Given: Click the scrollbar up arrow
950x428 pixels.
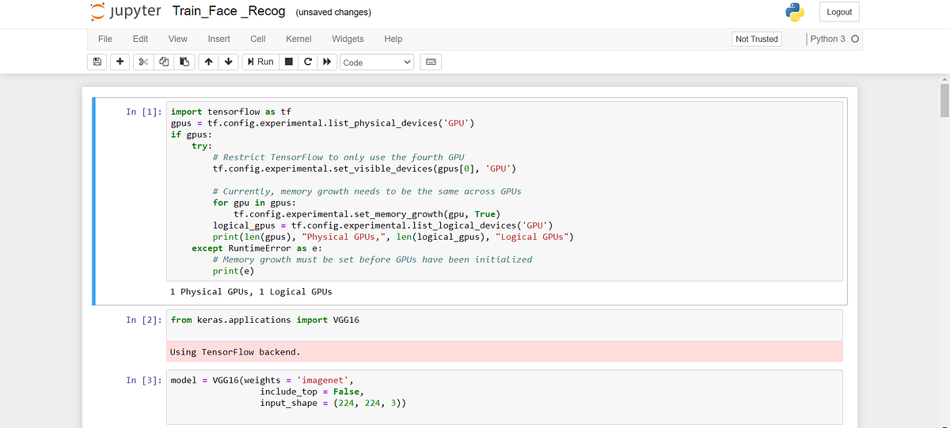Looking at the screenshot, I should [x=944, y=80].
